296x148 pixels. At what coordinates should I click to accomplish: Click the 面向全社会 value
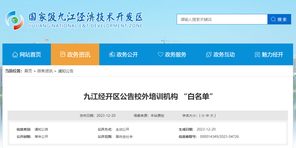124,137
